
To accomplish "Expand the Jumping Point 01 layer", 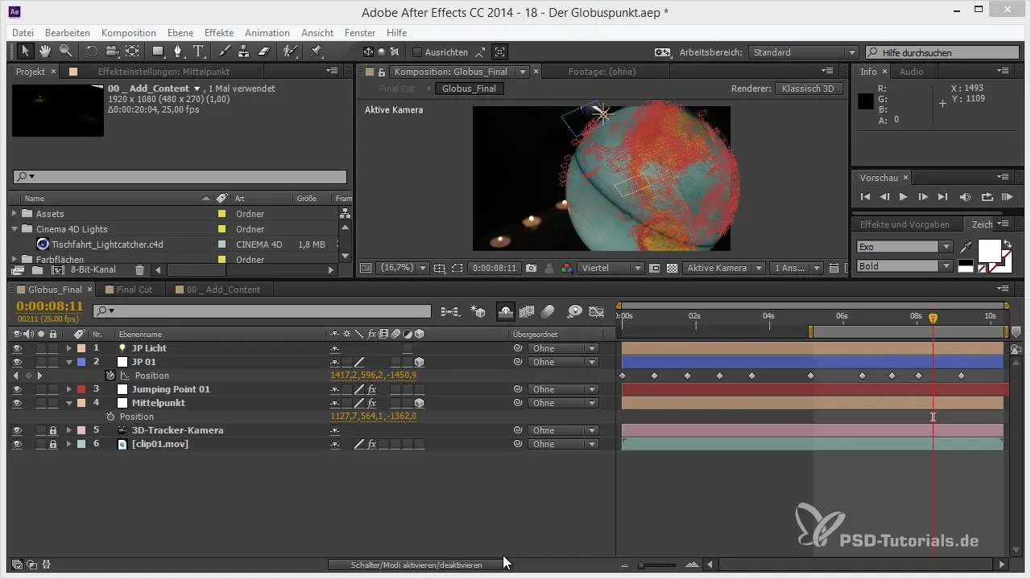I will pos(68,389).
